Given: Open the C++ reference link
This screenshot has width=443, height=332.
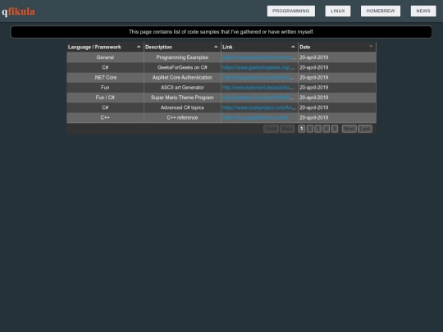Looking at the screenshot, I should (255, 117).
